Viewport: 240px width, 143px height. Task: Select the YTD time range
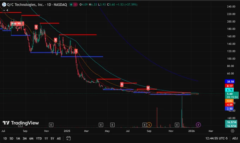[x=39, y=138]
